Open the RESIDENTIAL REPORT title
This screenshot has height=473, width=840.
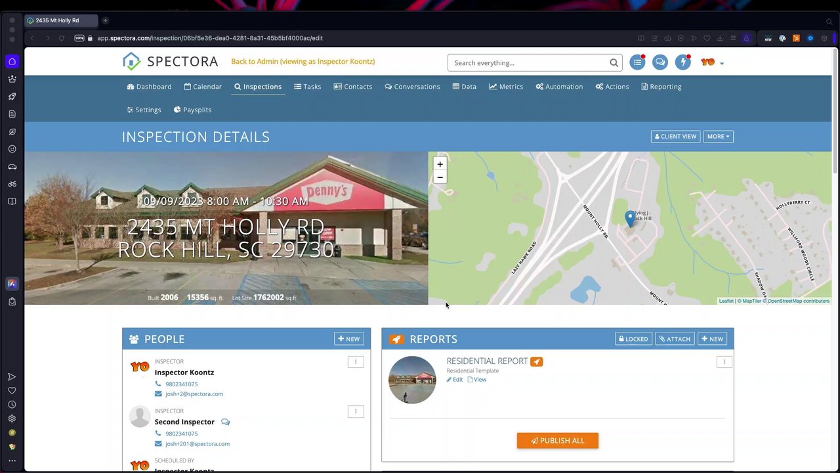pos(487,361)
